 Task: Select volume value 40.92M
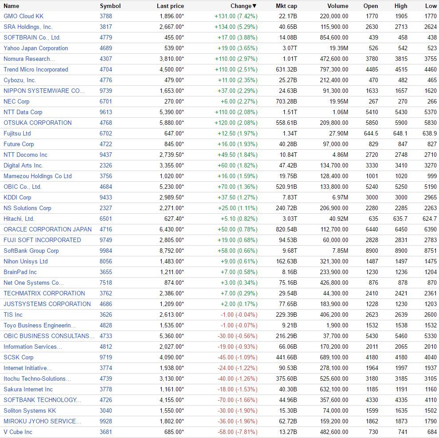tap(339, 219)
